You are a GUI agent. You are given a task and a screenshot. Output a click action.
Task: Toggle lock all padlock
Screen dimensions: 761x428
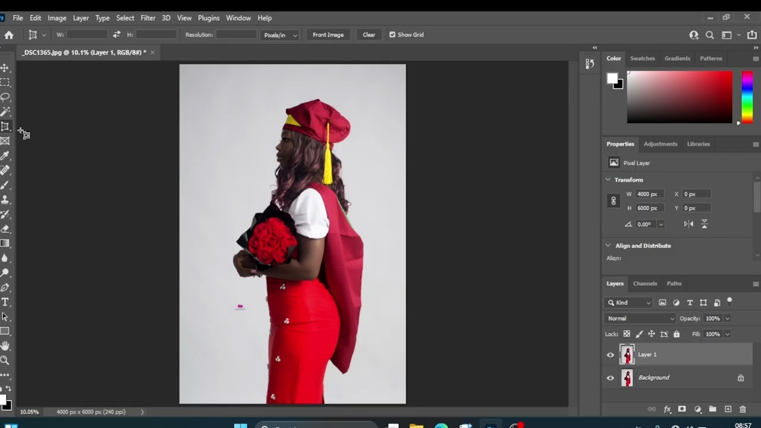click(x=677, y=334)
